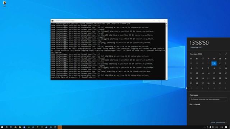Select the desktop shortcut icon in top-left corner

click(x=4, y=3)
